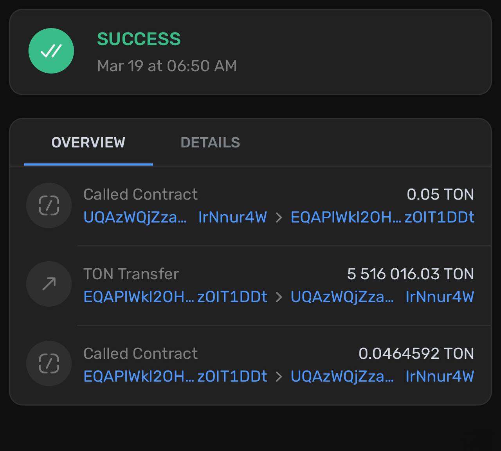501x451 pixels.
Task: Click the TON Transfer arrow icon
Action: 49,284
